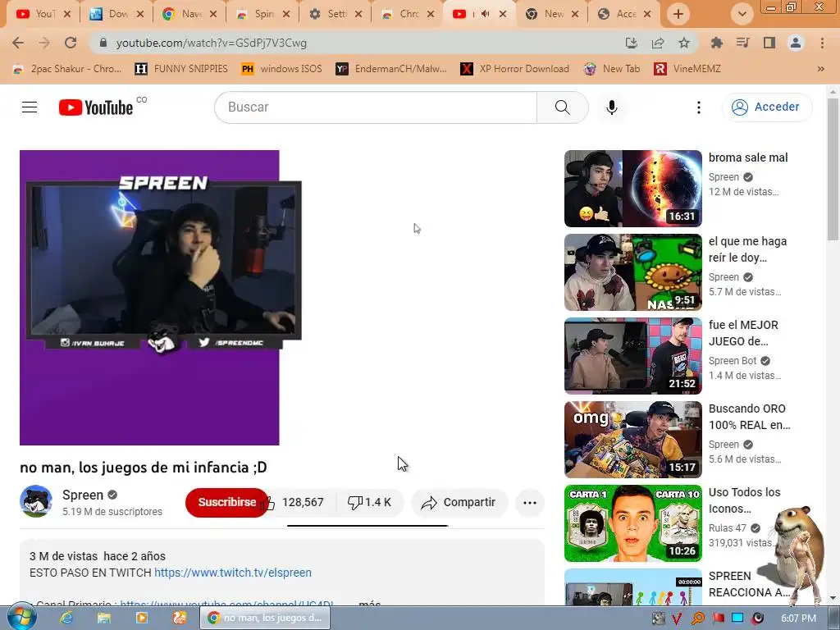
Task: Open 'Buscando ORO 100% REAL' thumbnail
Action: tap(633, 440)
